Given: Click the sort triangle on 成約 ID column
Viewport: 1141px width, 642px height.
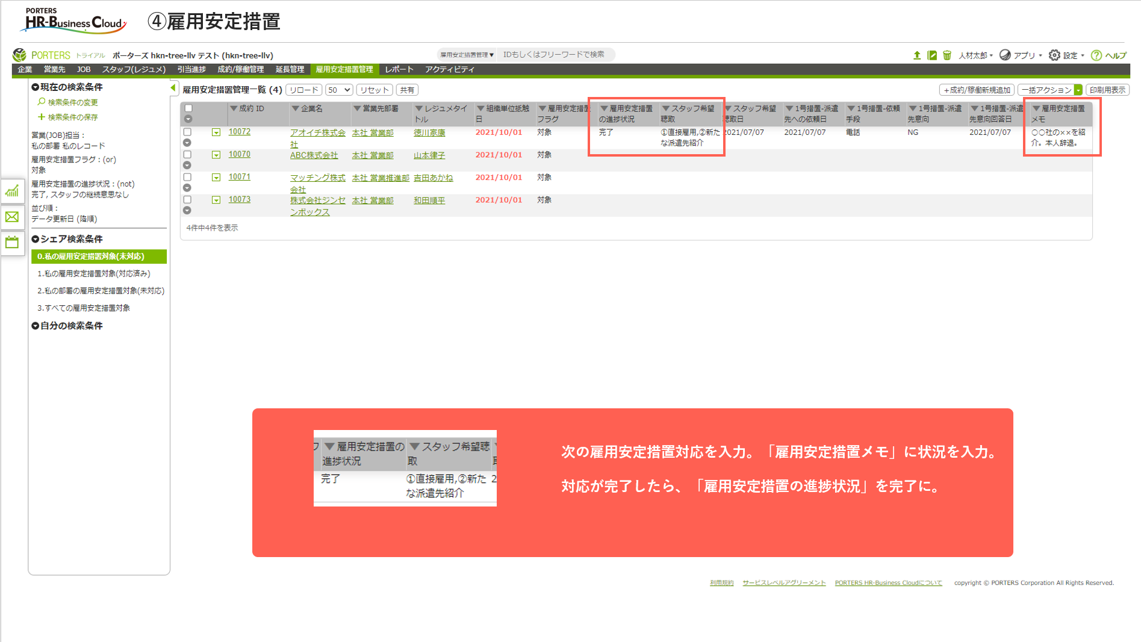Looking at the screenshot, I should [x=233, y=108].
